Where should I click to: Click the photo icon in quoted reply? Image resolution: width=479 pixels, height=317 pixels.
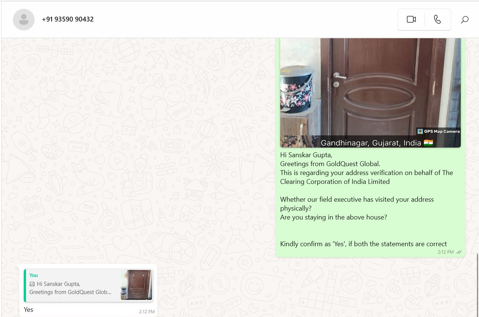coord(32,284)
